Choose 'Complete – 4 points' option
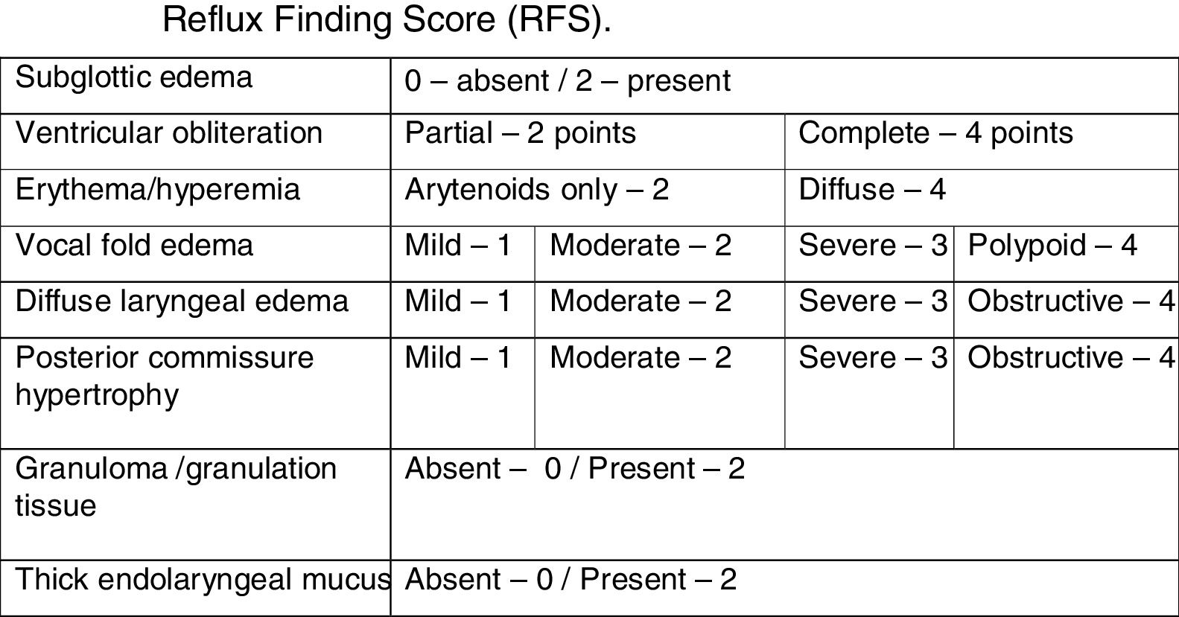This screenshot has width=1179, height=617. [x=935, y=134]
